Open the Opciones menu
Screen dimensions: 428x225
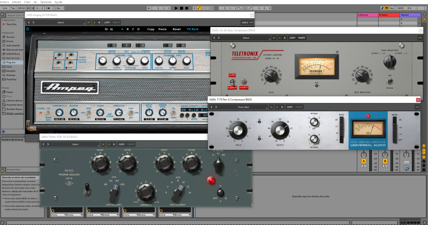(x=46, y=2)
